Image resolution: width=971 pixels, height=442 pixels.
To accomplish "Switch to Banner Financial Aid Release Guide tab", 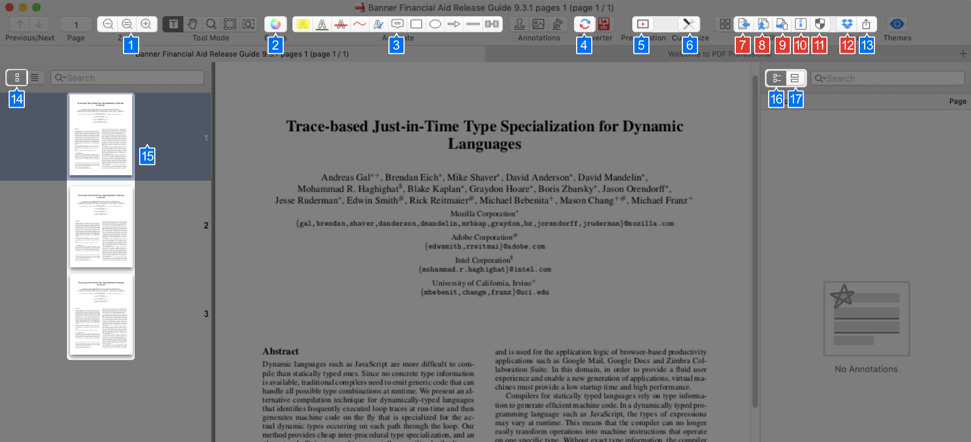I will (x=242, y=54).
